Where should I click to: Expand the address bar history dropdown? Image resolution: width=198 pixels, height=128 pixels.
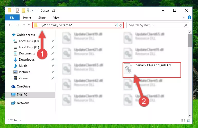point(115,25)
